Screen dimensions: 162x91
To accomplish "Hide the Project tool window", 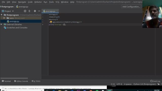I will click(39, 11).
